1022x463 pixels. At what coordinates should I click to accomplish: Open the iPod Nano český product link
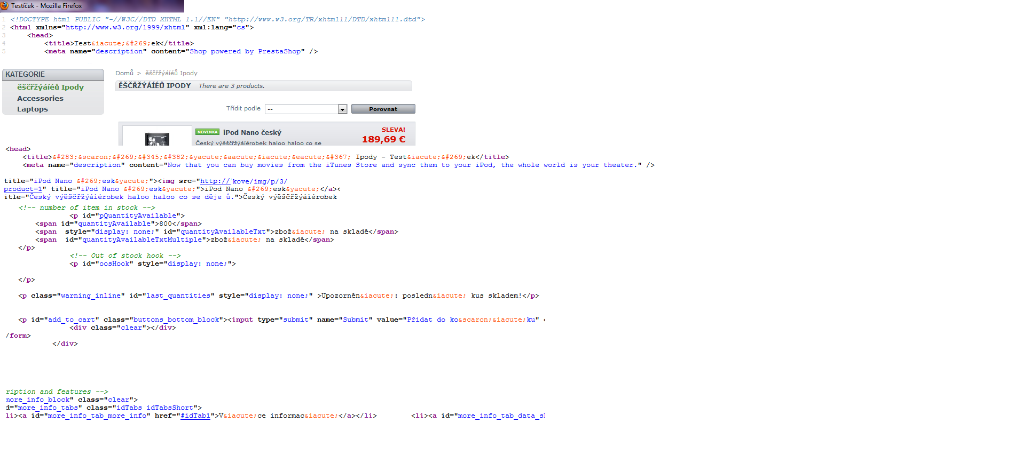tap(252, 132)
